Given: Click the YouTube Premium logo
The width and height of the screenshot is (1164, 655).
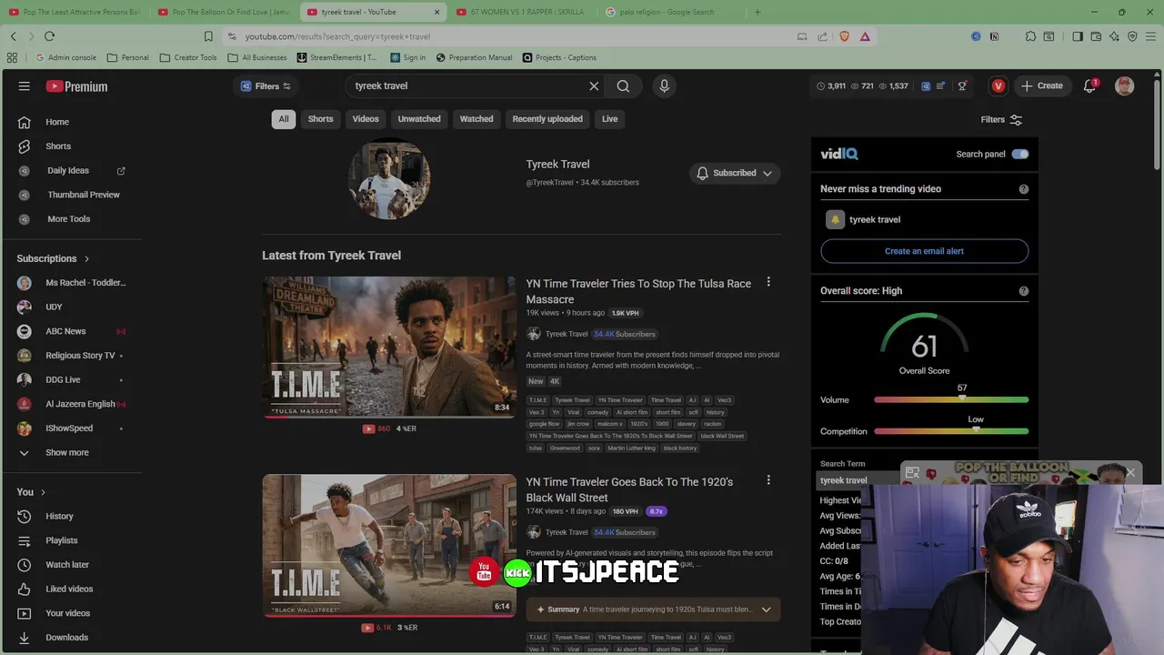Looking at the screenshot, I should pyautogui.click(x=76, y=86).
